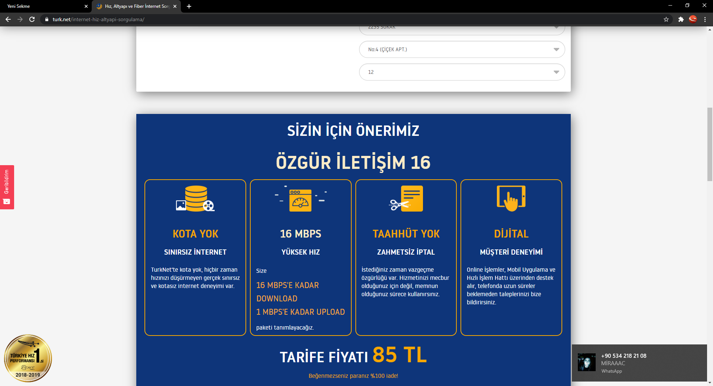This screenshot has width=713, height=386.
Task: Expand the 2235 SOKAK street dropdown
Action: click(462, 30)
